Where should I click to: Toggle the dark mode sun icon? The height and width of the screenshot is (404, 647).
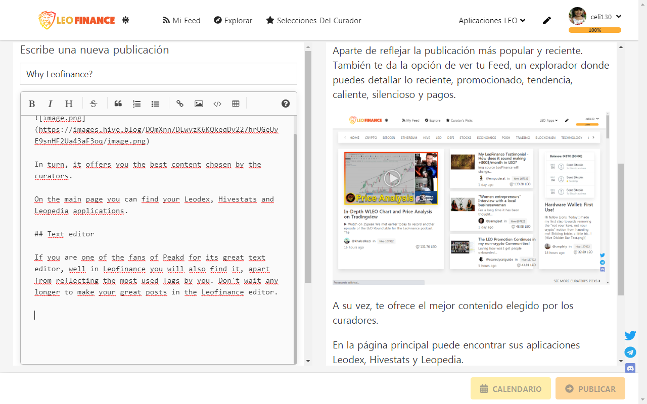point(125,20)
